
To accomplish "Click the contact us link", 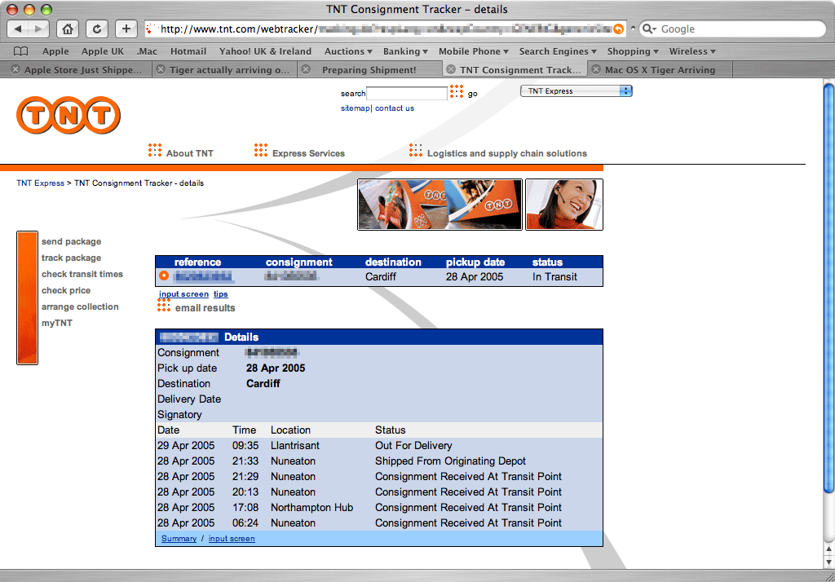I will coord(394,108).
